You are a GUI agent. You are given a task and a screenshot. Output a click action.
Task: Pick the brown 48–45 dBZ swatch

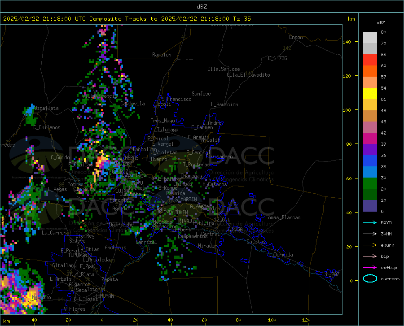pos(370,116)
